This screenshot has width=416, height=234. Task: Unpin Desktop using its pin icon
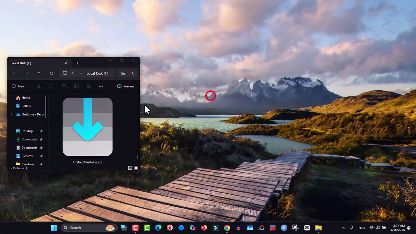pos(41,131)
